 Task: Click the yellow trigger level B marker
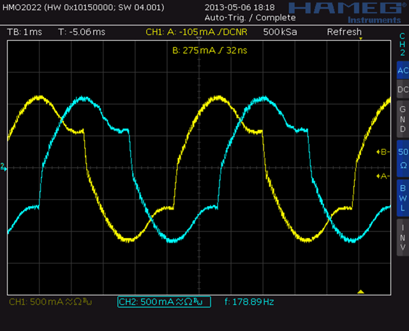click(383, 152)
